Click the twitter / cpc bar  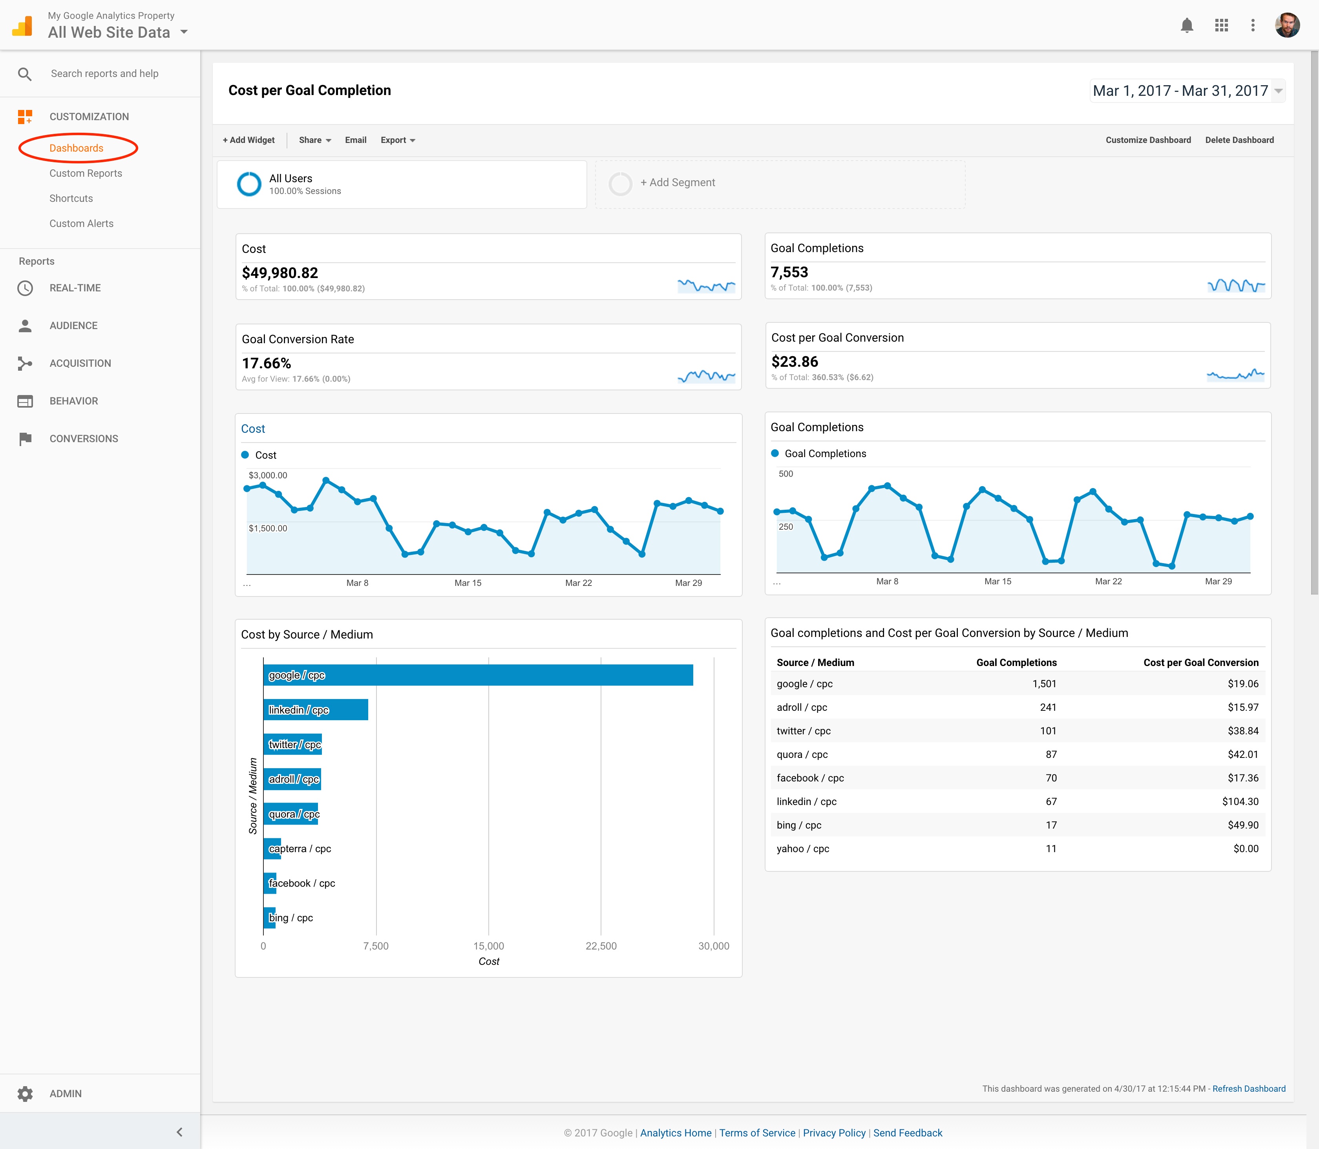click(293, 745)
